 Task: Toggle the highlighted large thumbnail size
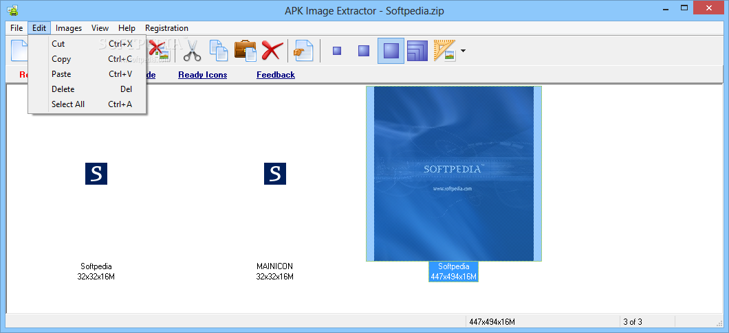coord(391,51)
